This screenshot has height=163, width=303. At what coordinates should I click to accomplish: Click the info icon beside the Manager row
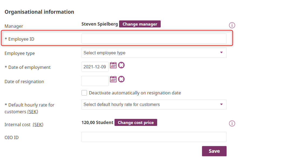click(232, 25)
